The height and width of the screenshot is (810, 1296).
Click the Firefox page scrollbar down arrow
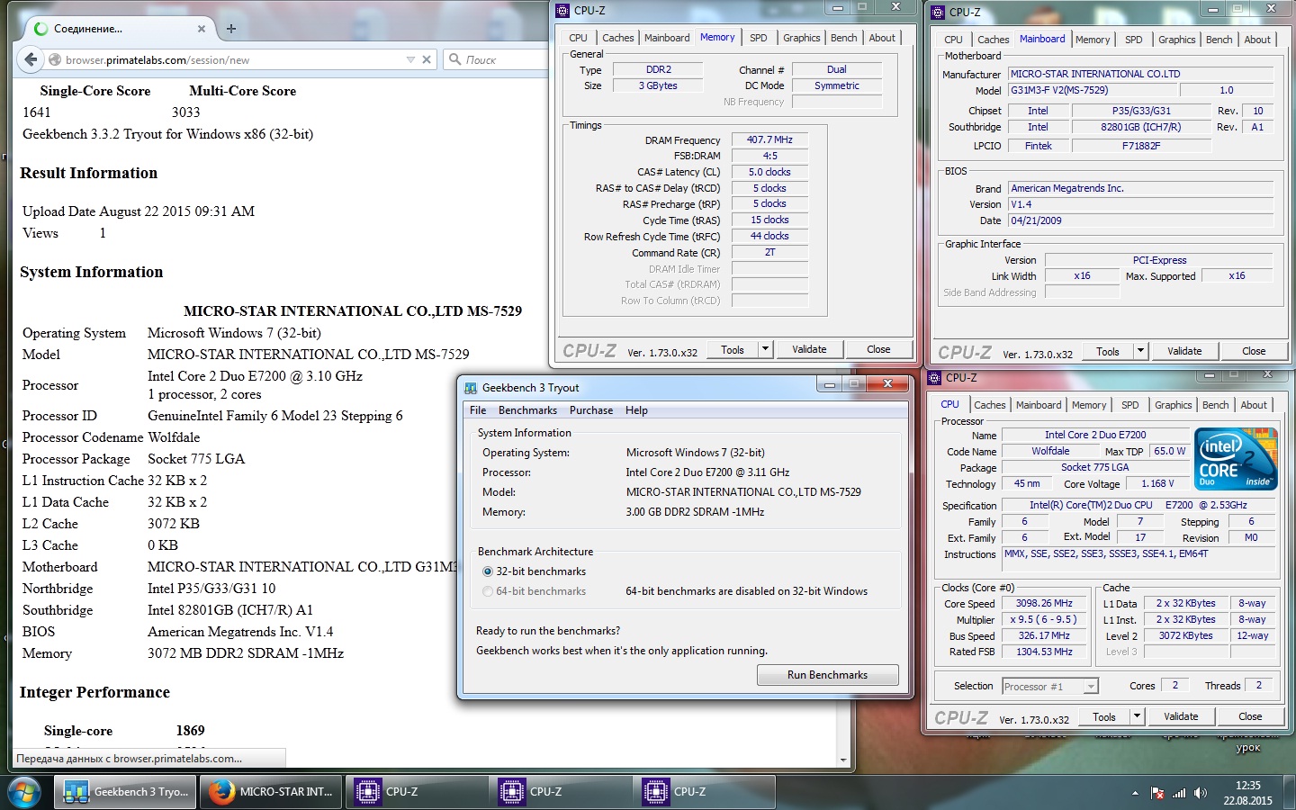pyautogui.click(x=843, y=760)
